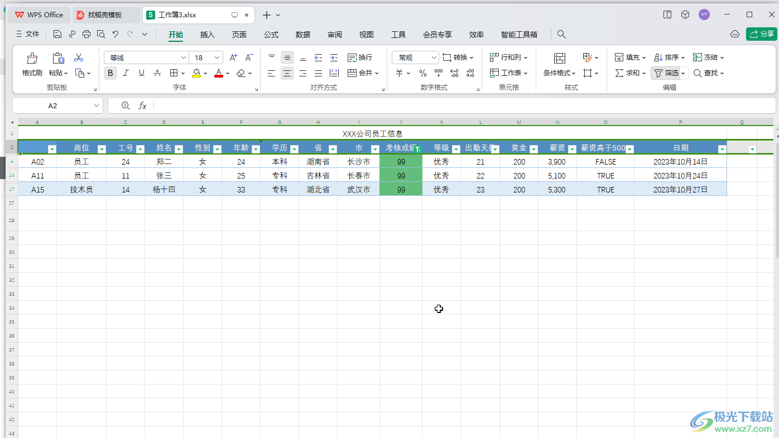779x438 pixels.
Task: Undo the last action
Action: click(116, 34)
